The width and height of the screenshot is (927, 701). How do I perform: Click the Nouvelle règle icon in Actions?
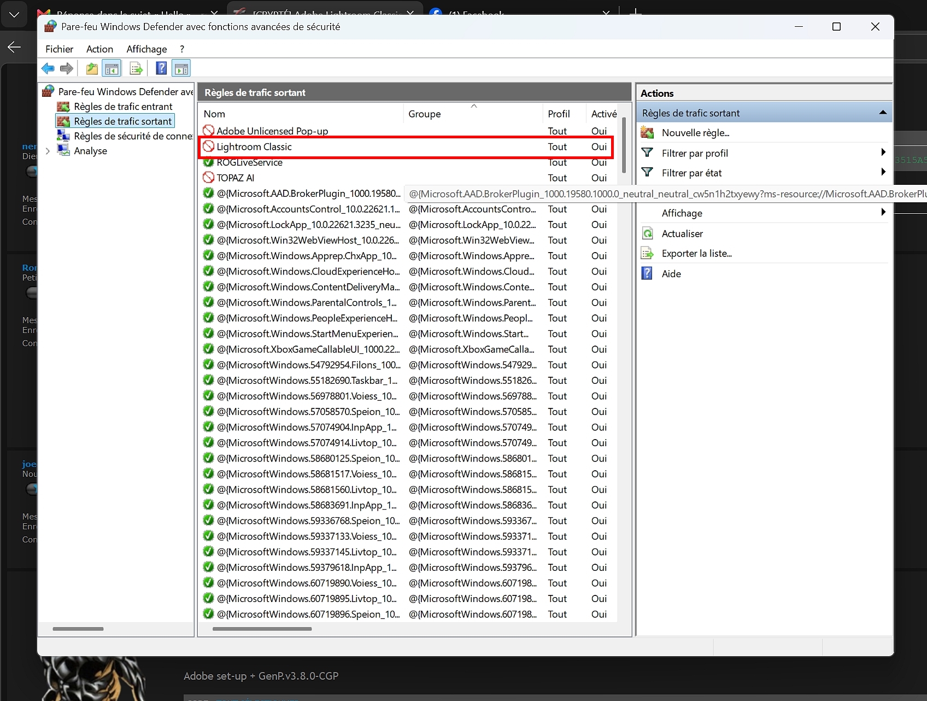pos(647,132)
